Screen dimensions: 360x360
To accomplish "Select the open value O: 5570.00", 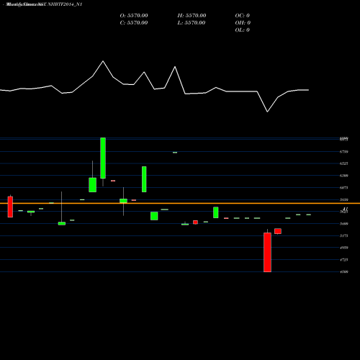I will 134,15.
